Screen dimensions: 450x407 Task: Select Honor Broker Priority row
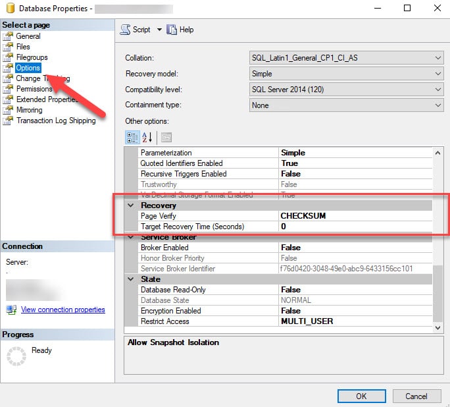285,258
